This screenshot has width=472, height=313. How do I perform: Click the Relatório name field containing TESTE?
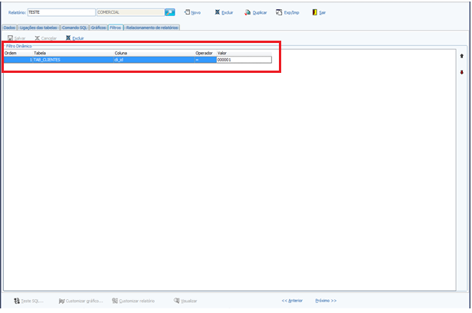[61, 12]
